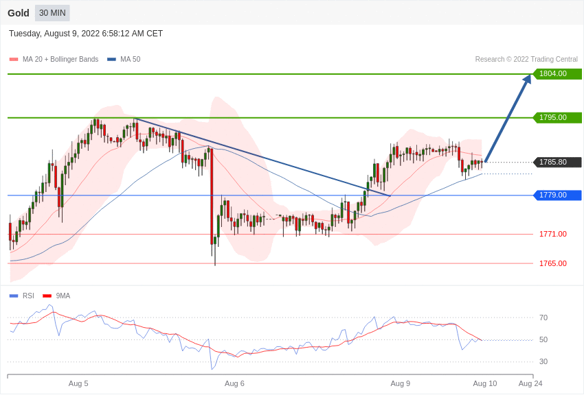Select the 'MA 20 + Bollinger Bands' legend label
Screen dimensions: 584x395
[60, 59]
